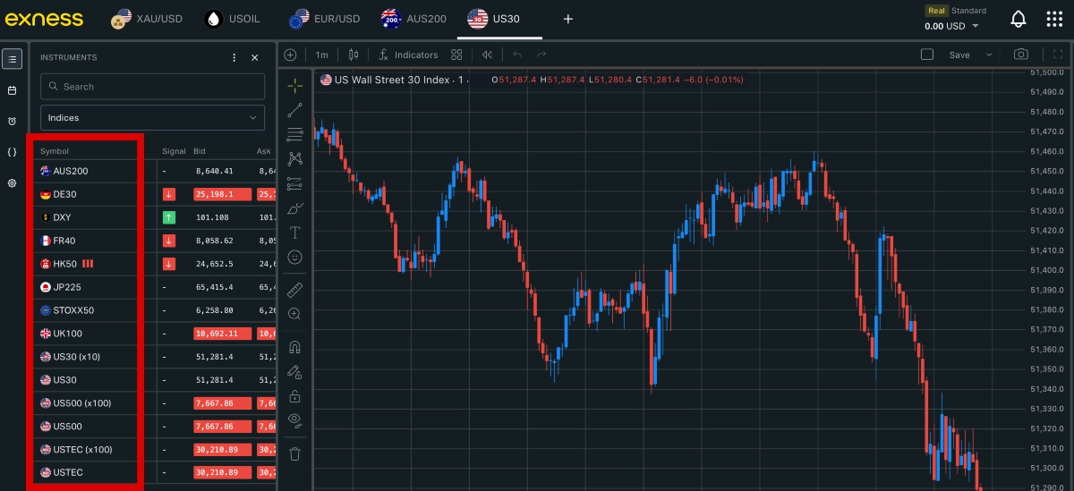
Task: Select USTEC (x100) in the list
Action: (x=85, y=449)
